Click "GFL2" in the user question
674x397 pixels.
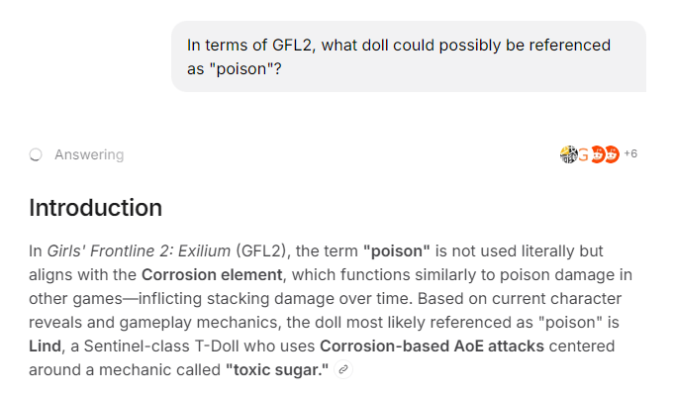pos(292,45)
